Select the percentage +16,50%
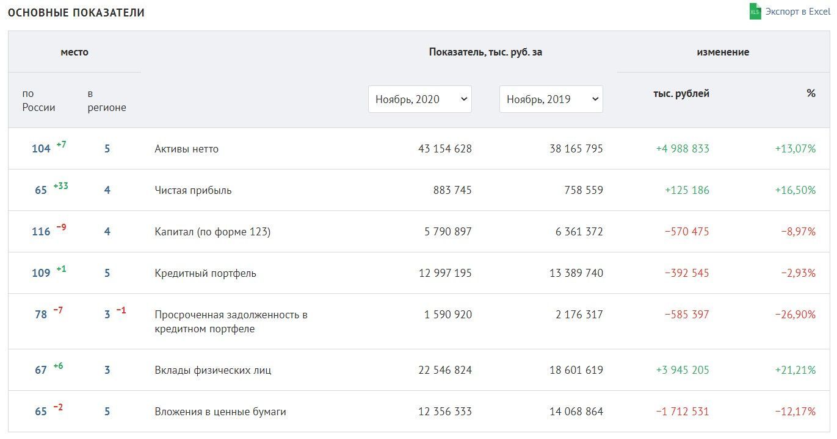Viewport: 837px width, 439px height. coord(795,190)
